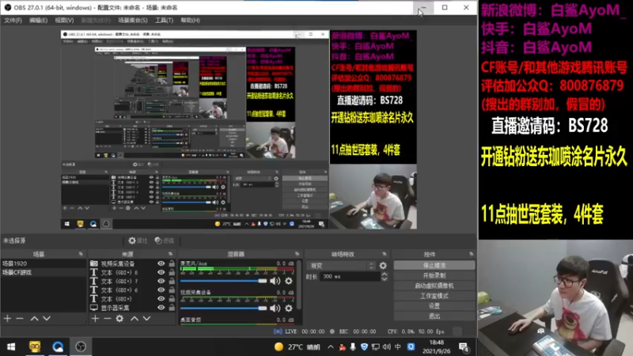Open the 文件(F) menu

click(x=13, y=21)
